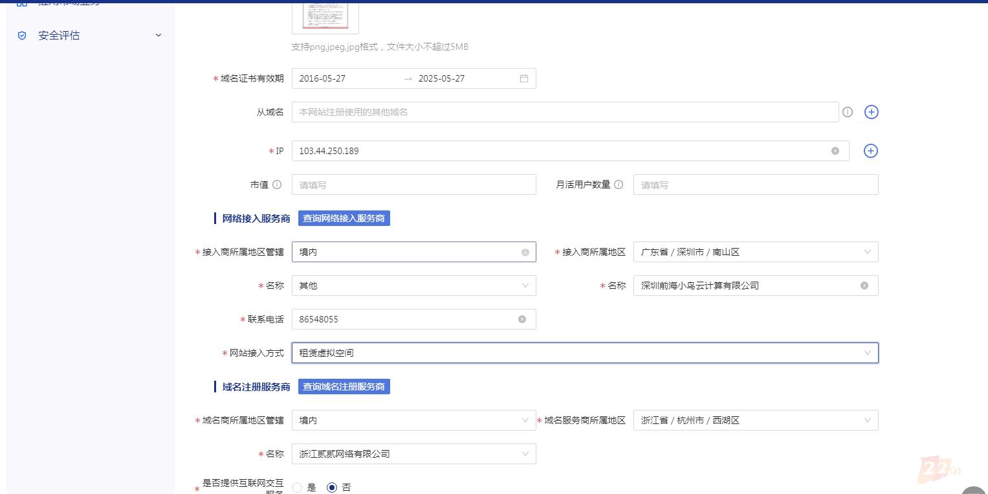Clear the IP address 103.44.250.189 field
This screenshot has width=988, height=494.
(x=835, y=151)
